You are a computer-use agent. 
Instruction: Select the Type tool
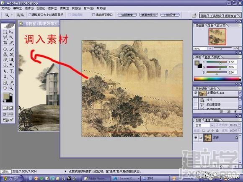11,71
